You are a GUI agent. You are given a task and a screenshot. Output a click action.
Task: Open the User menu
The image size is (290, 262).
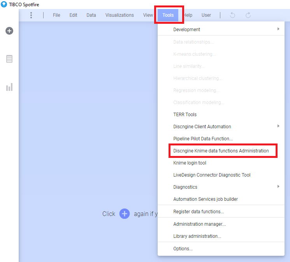[206, 15]
